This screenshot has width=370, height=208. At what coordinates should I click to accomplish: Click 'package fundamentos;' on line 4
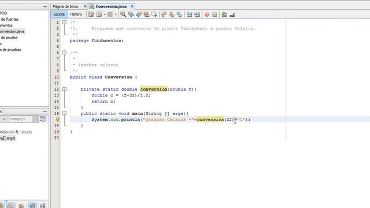[x=97, y=40]
